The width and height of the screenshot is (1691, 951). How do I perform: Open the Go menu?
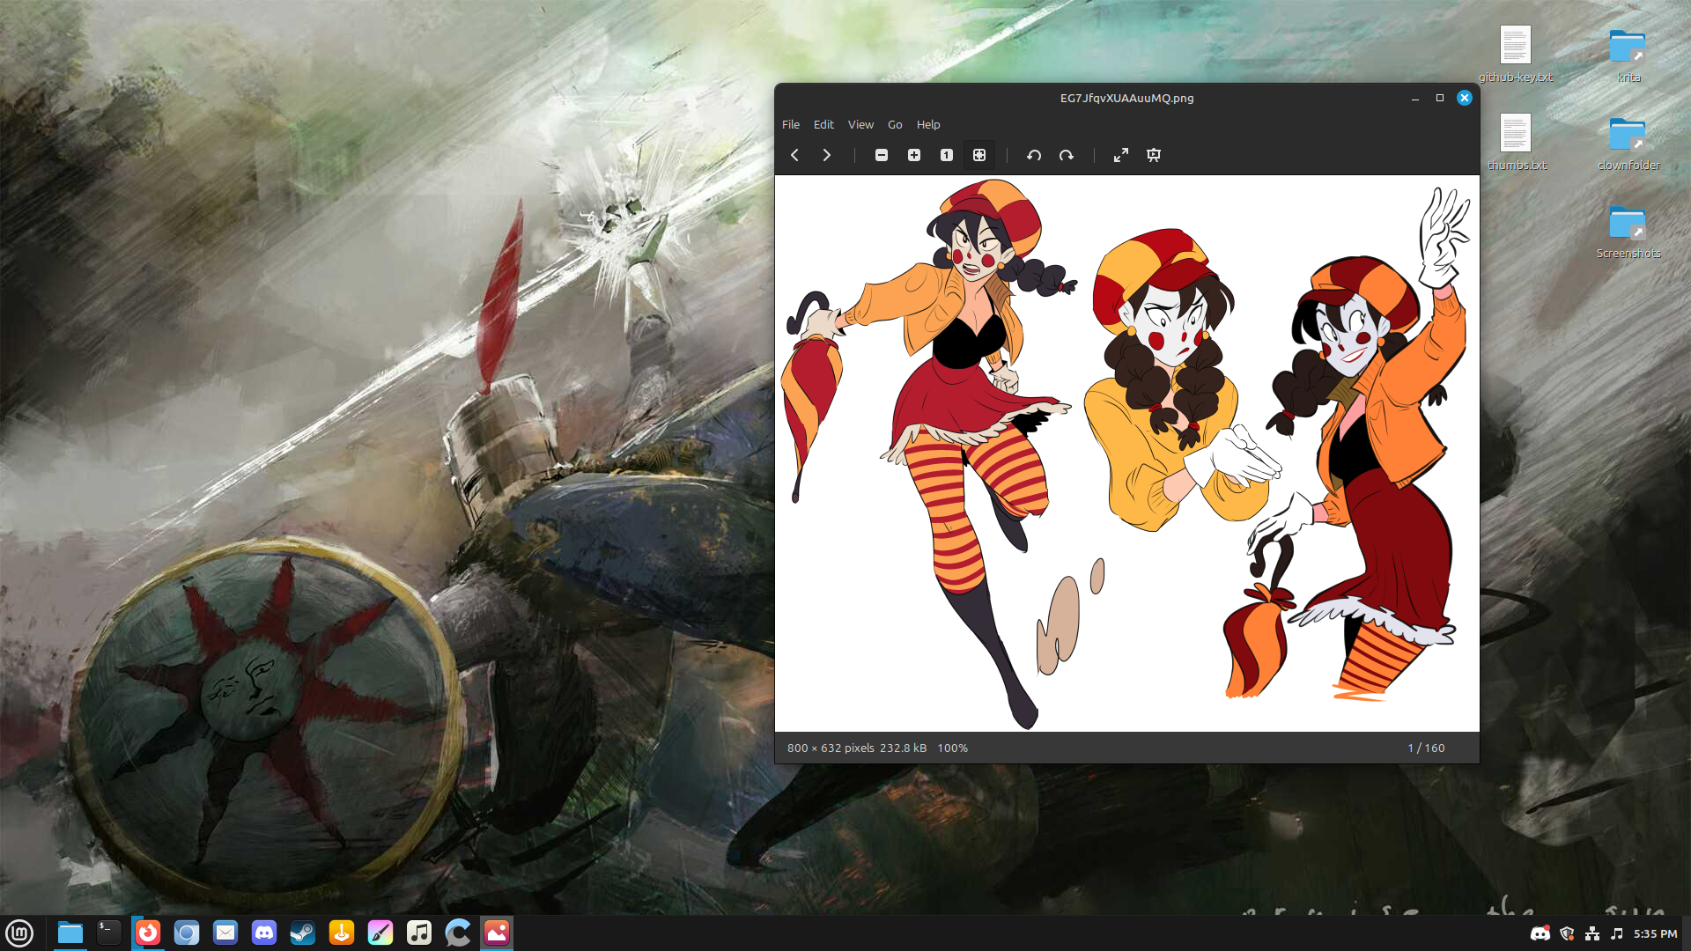pos(895,124)
